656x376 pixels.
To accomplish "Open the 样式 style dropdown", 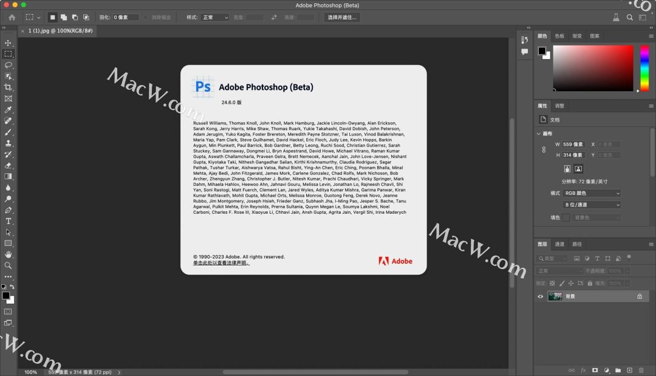I will (215, 17).
